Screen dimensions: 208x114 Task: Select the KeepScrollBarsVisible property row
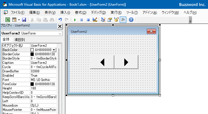[x=29, y=97]
